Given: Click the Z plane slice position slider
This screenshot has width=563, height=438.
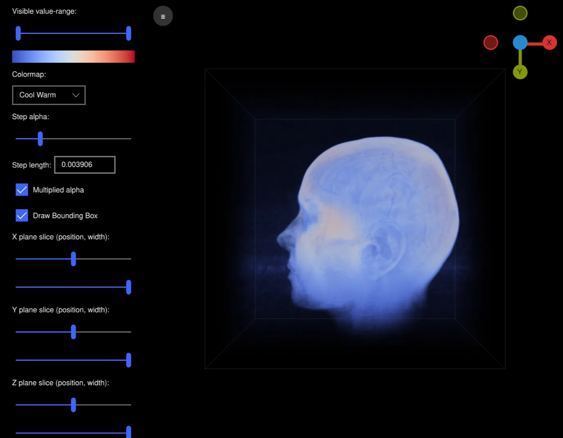Looking at the screenshot, I should (x=73, y=405).
